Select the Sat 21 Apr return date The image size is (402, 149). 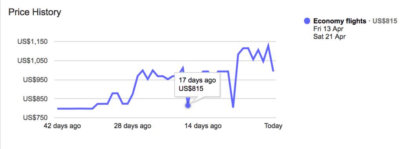coord(329,36)
